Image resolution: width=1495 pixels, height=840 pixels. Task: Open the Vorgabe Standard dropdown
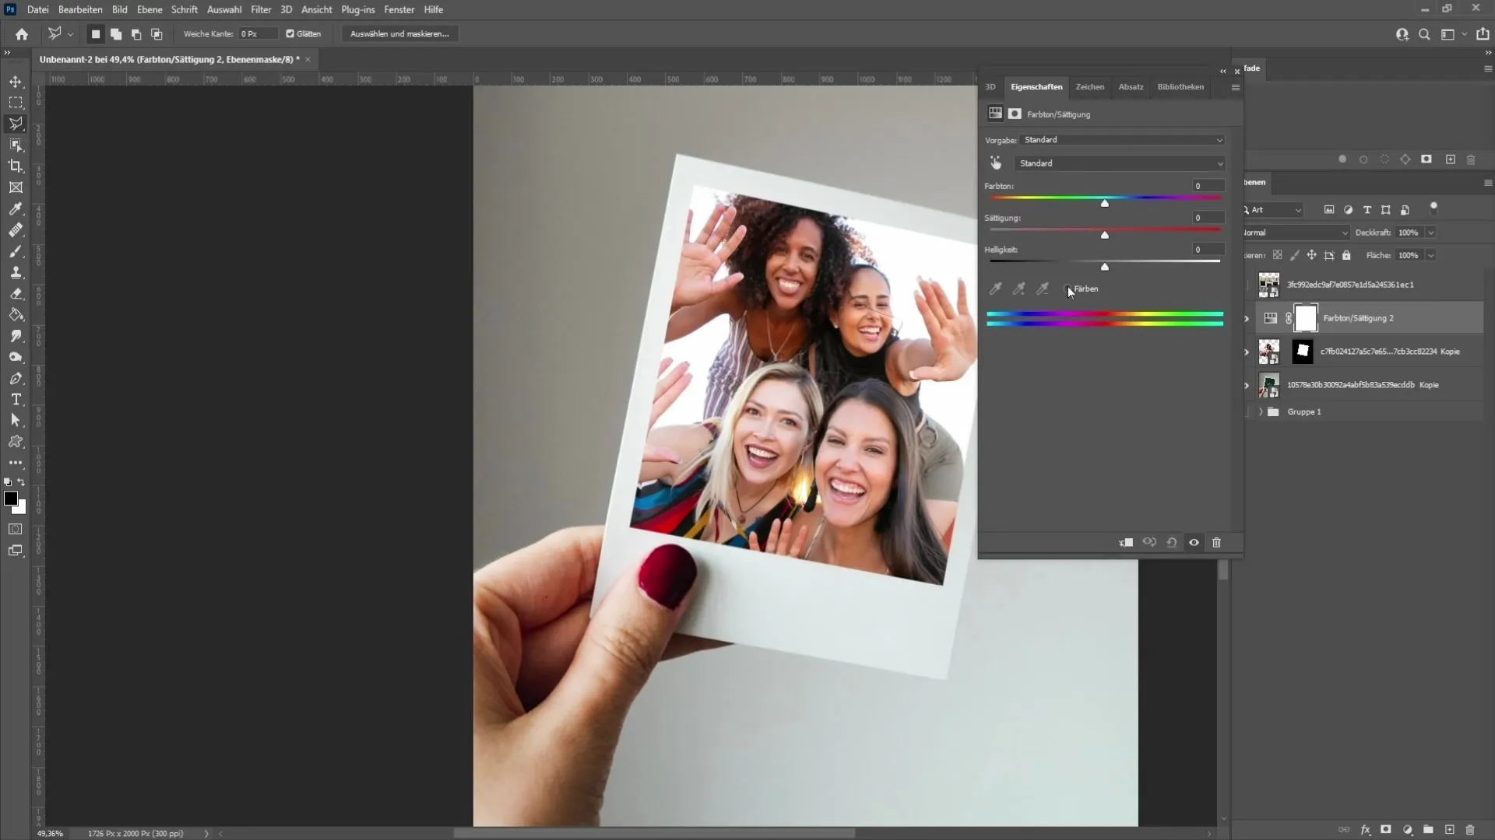[1123, 140]
